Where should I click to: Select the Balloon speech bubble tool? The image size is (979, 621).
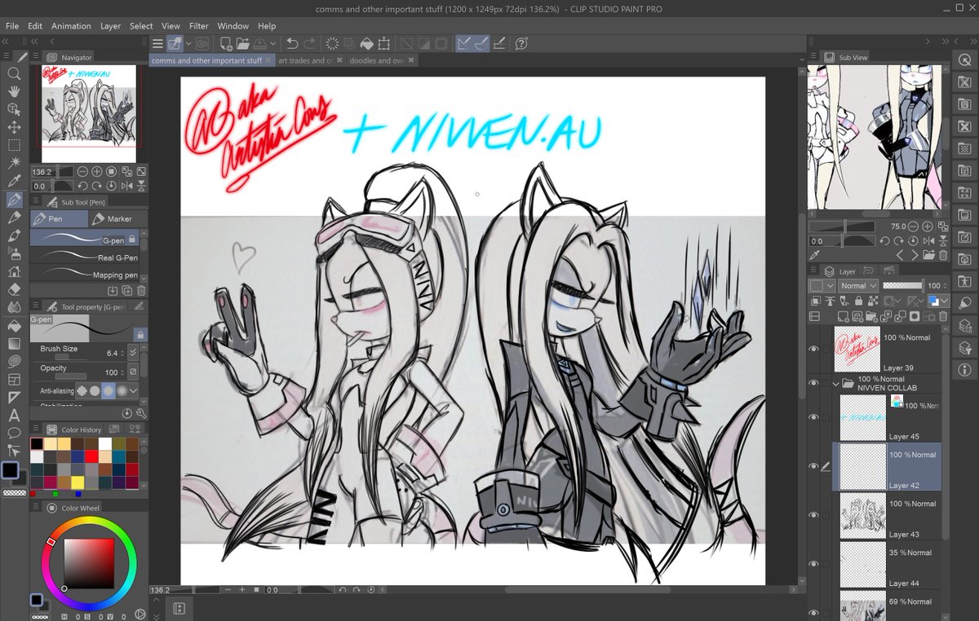click(x=14, y=433)
